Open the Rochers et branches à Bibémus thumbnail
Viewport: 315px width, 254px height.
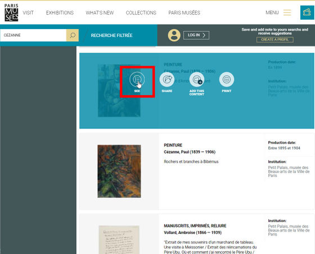point(119,171)
